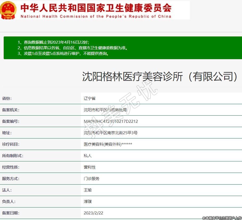Click the Chinese commission title in header
Image resolution: width=242 pixels, height=220 pixels.
[96, 7]
